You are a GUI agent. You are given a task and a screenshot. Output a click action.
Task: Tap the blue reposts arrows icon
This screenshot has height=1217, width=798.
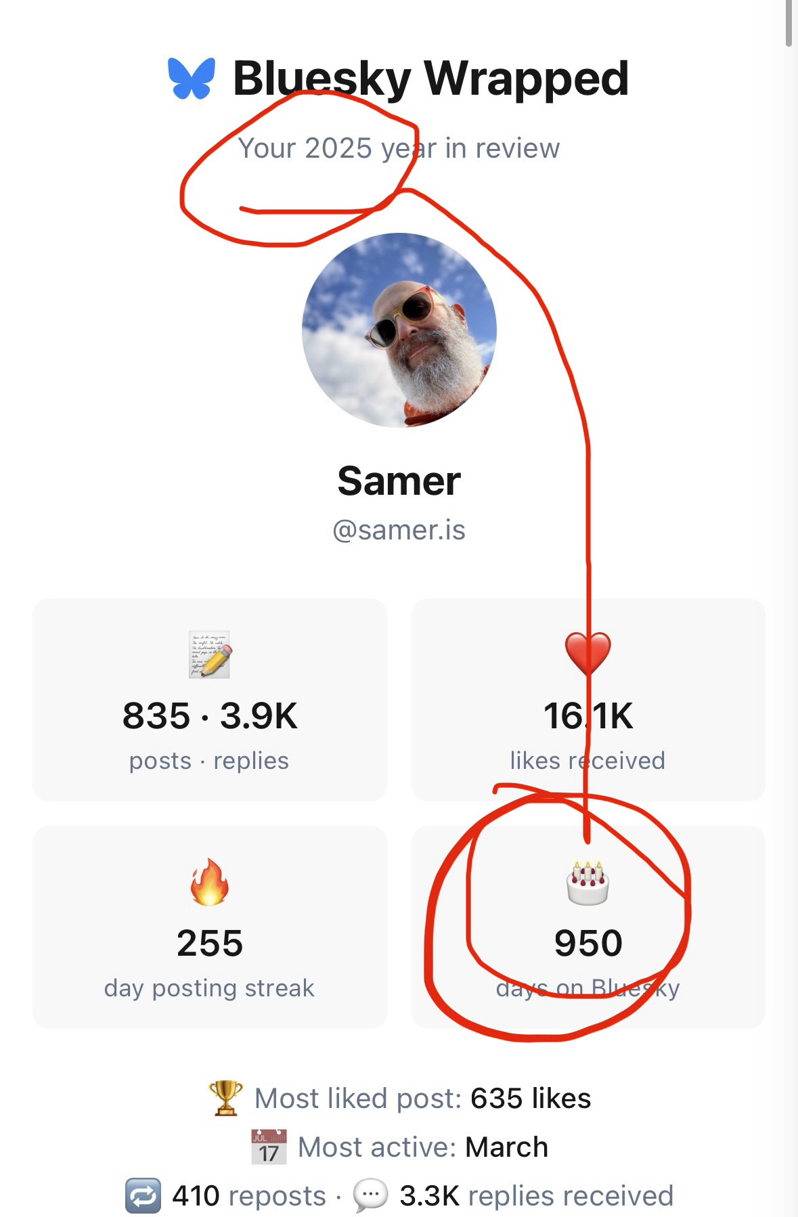click(143, 1196)
